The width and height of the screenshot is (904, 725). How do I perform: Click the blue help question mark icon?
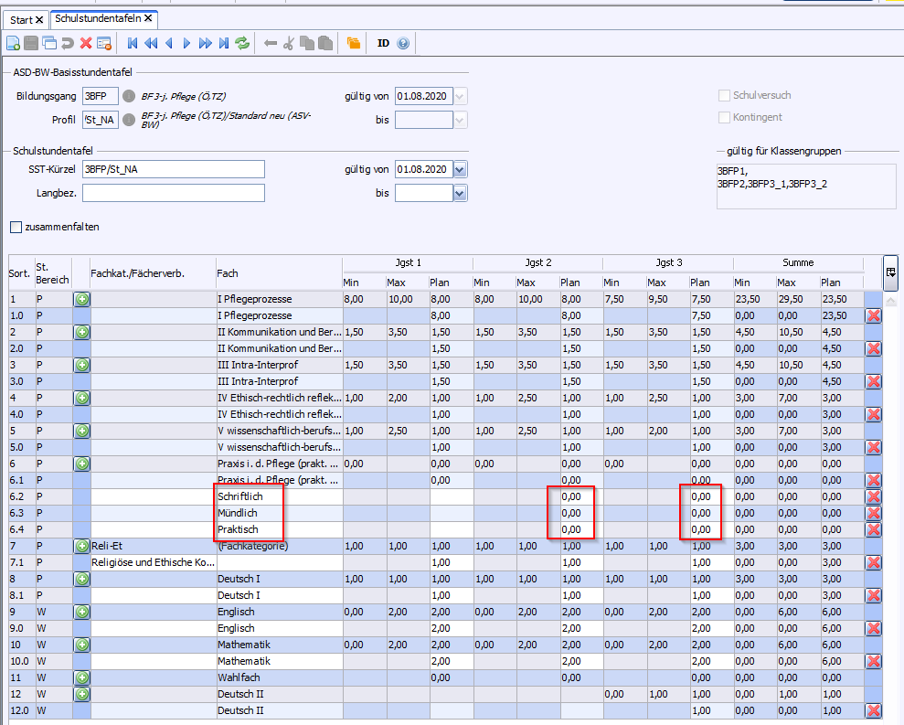[x=403, y=43]
